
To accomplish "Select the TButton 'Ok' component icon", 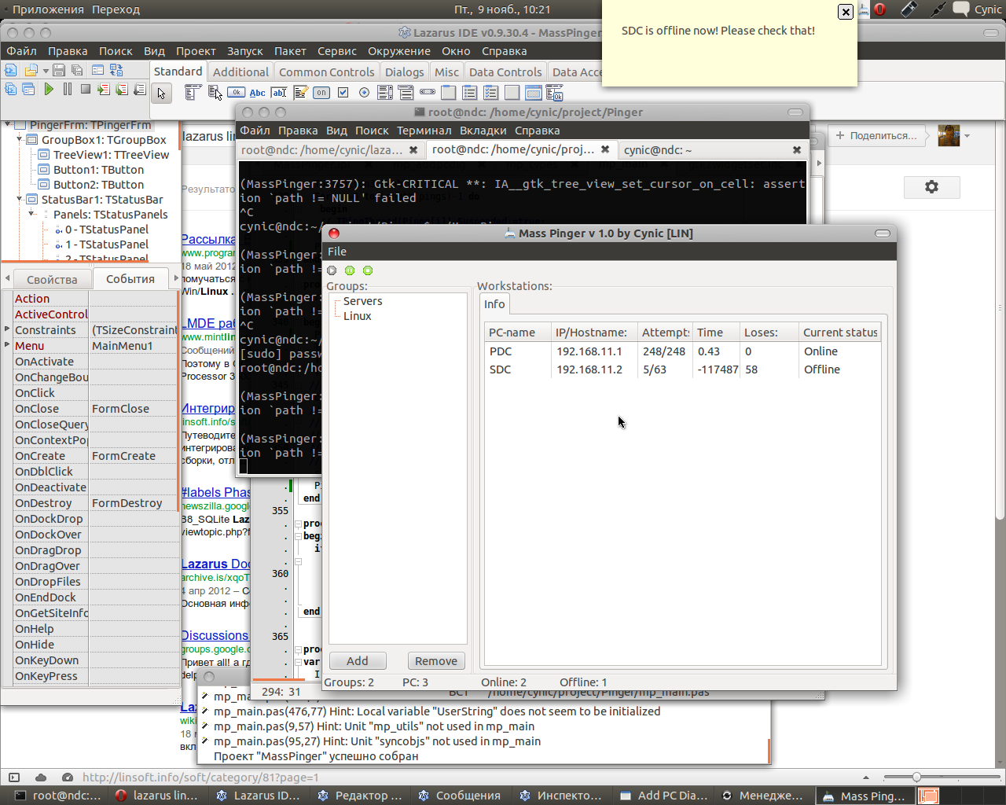I will (x=236, y=93).
